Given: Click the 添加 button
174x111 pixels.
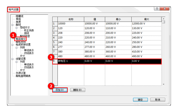Looking at the screenshot, I should [x=60, y=90].
